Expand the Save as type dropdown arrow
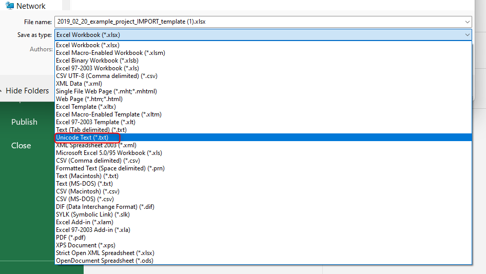Image resolution: width=486 pixels, height=274 pixels. [466, 35]
